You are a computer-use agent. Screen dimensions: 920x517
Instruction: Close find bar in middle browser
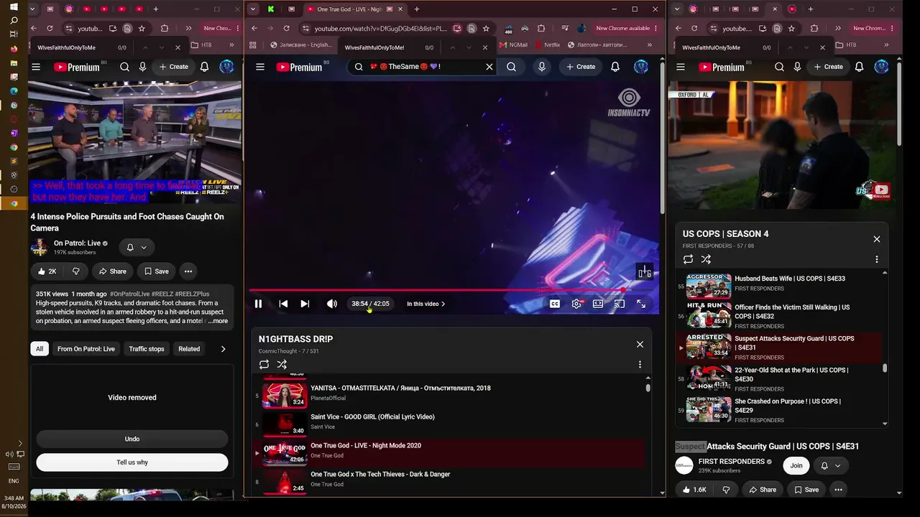(485, 47)
